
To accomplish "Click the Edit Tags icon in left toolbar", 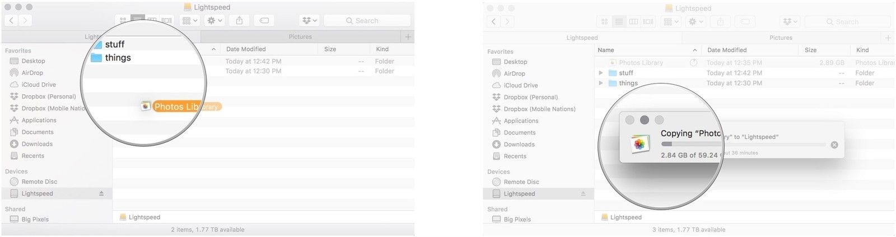I will click(264, 21).
